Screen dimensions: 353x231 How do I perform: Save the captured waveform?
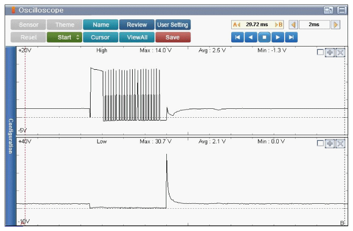(x=173, y=37)
